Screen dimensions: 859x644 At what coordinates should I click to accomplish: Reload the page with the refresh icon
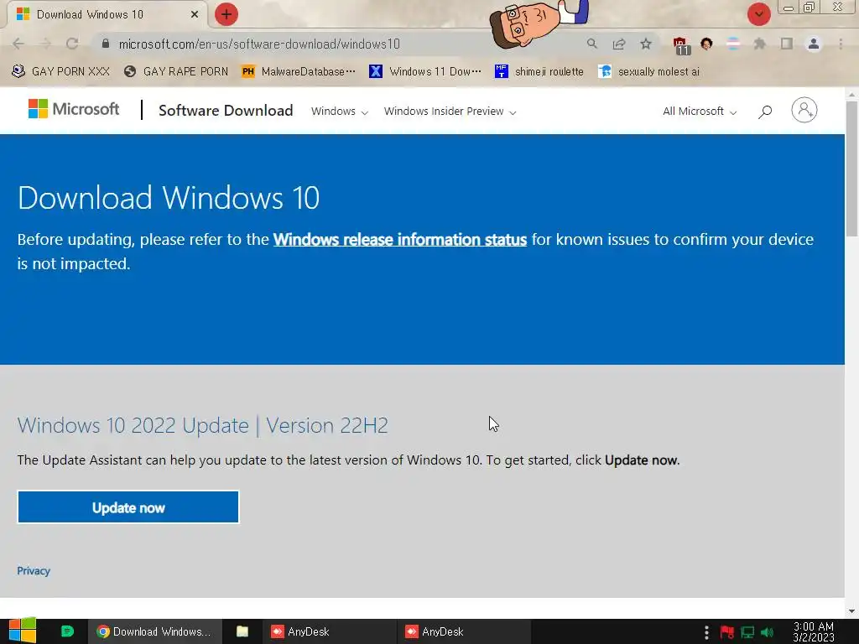(72, 44)
